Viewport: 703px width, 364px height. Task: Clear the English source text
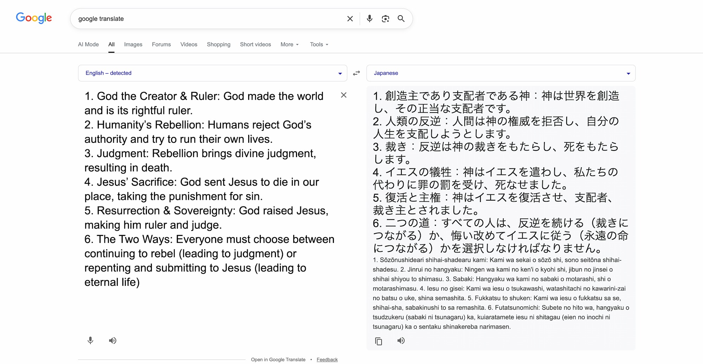point(344,95)
